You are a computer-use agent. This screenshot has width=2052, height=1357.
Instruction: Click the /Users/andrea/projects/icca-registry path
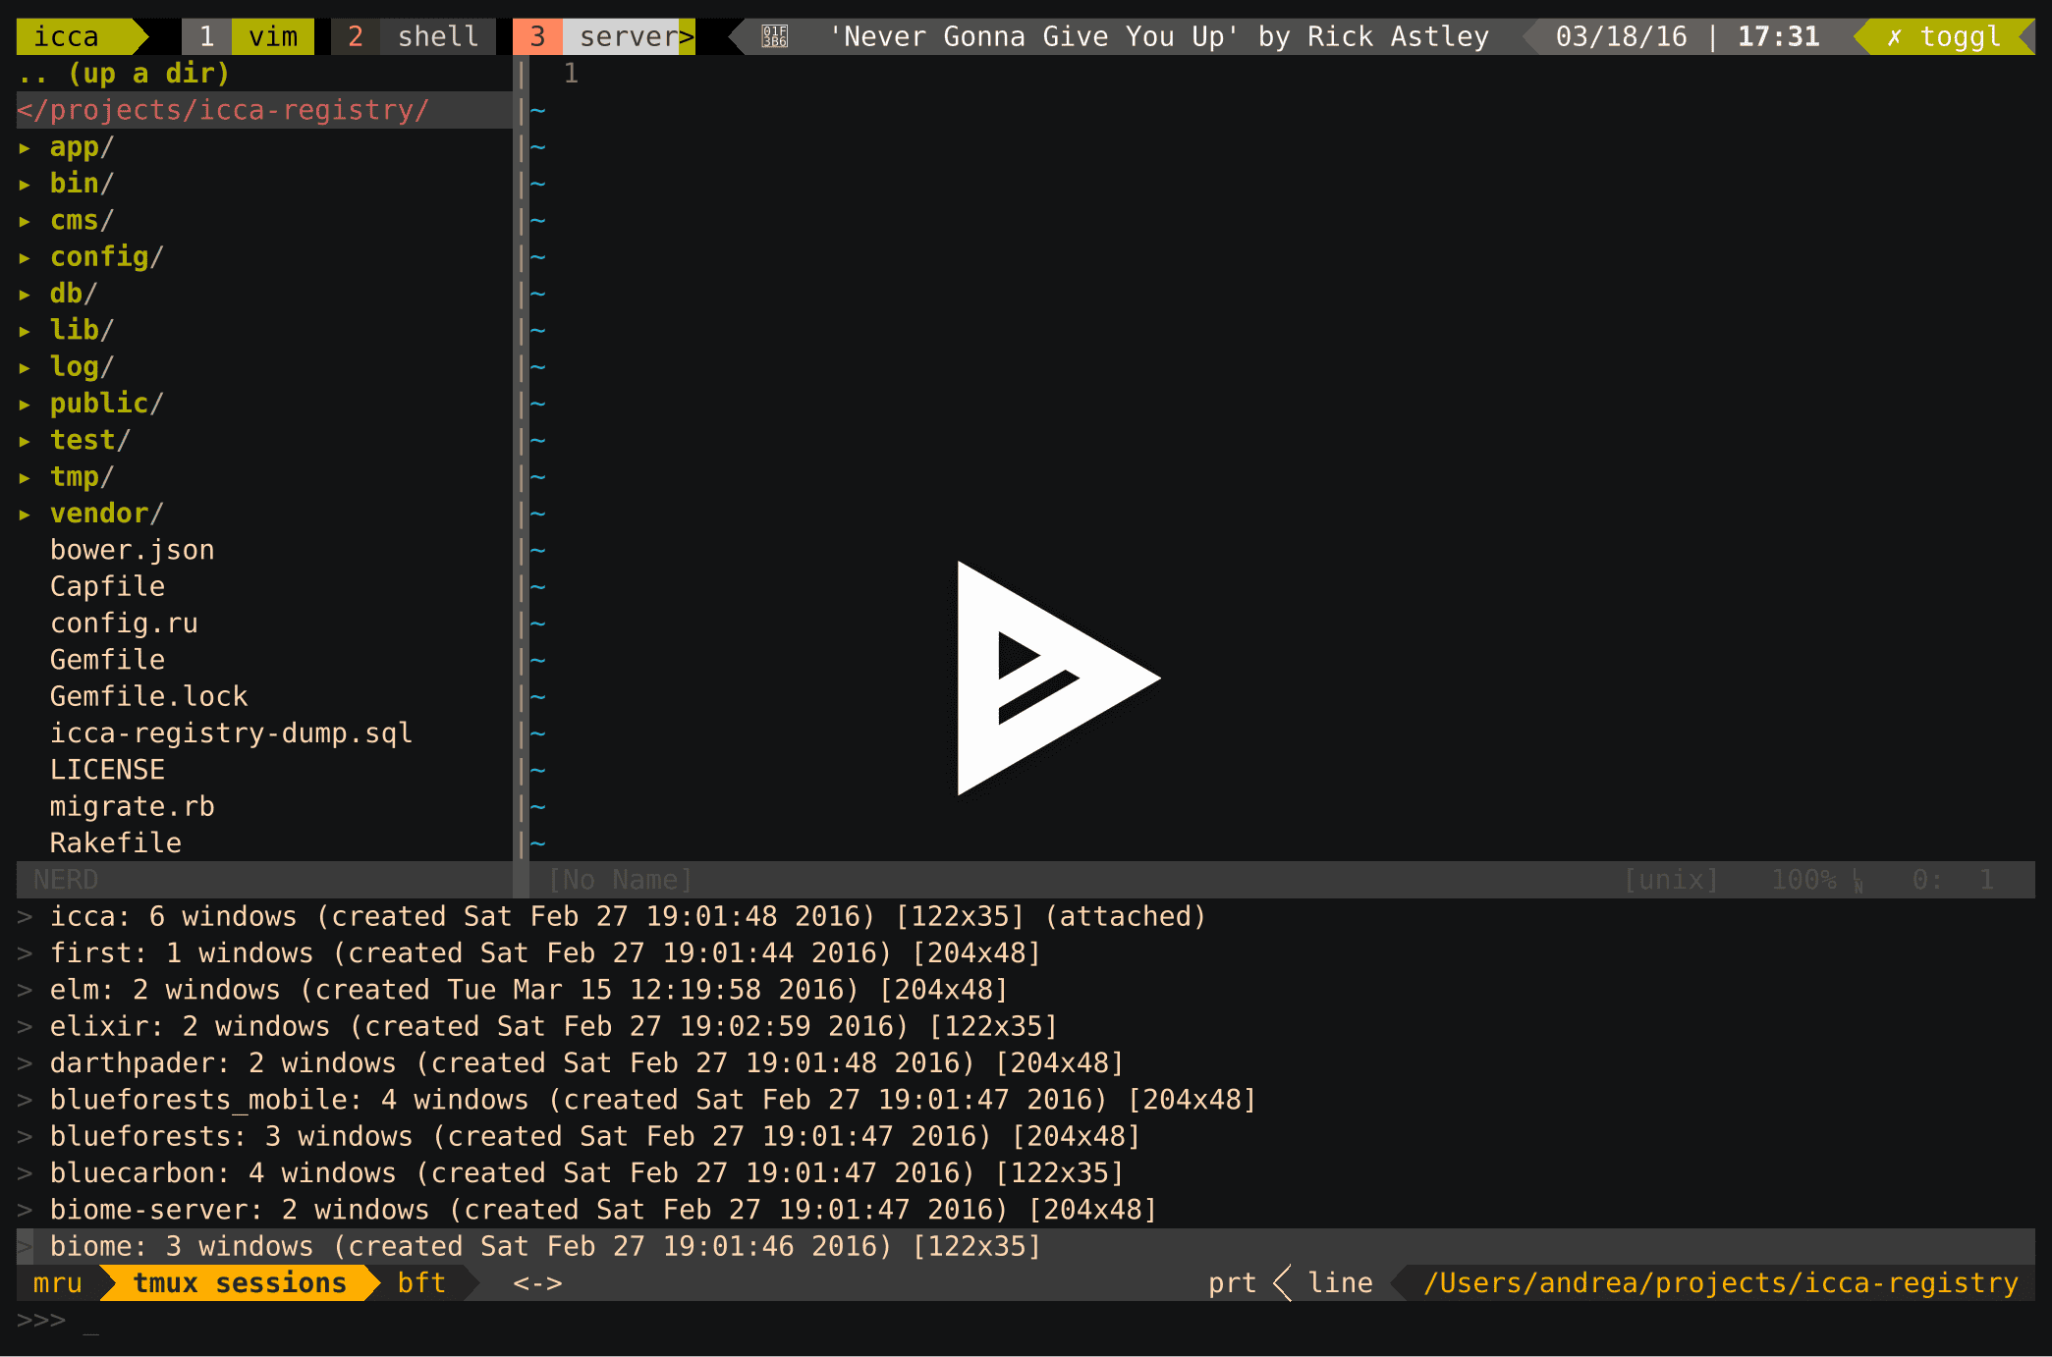point(1721,1282)
